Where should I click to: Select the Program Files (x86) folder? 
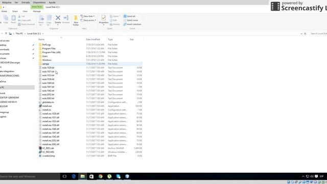pos(51,52)
